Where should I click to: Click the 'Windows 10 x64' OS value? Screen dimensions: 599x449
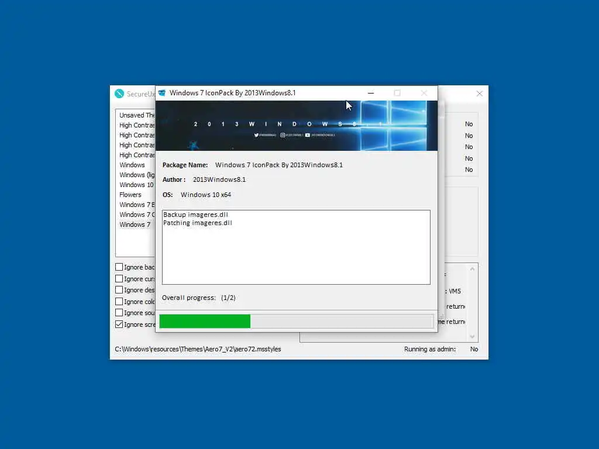[206, 195]
